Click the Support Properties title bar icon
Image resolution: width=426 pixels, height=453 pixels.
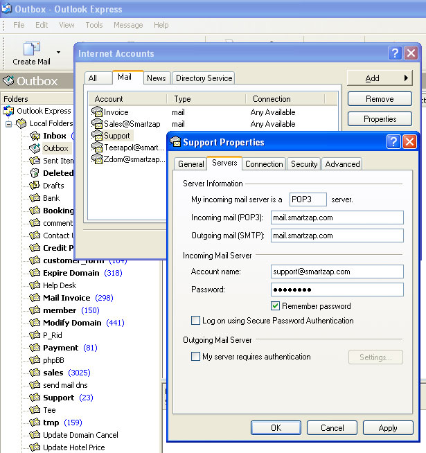[175, 141]
